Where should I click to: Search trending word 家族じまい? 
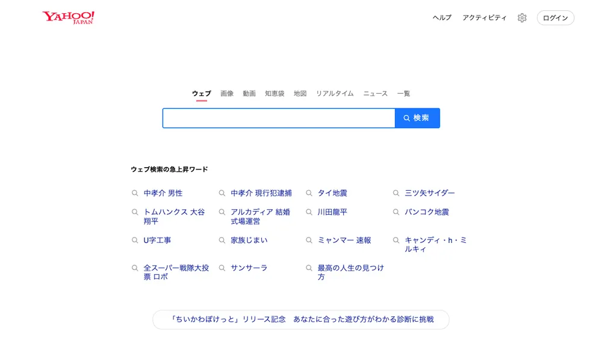[249, 241]
